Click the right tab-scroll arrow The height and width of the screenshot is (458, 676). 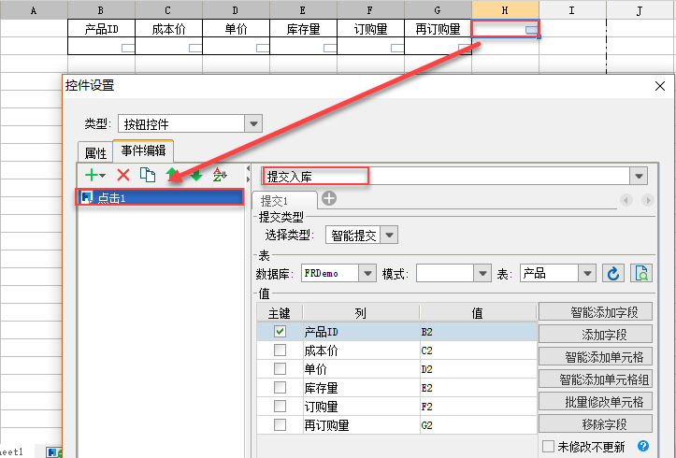[647, 200]
